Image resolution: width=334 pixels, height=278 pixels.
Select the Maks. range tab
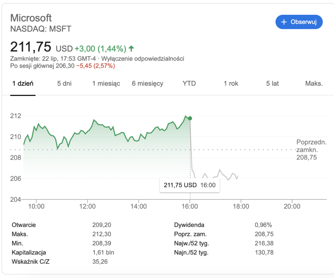(x=314, y=83)
